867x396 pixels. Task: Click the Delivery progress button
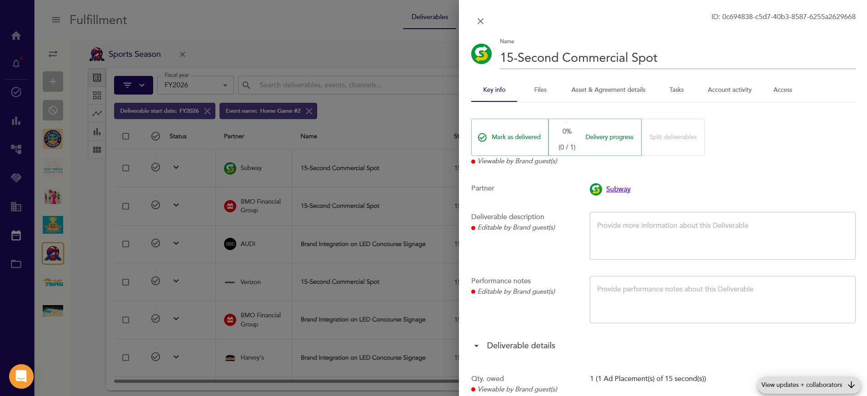point(595,137)
